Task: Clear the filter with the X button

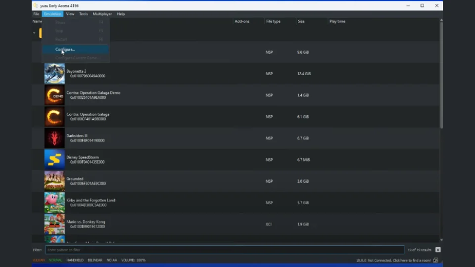Action: coord(438,250)
